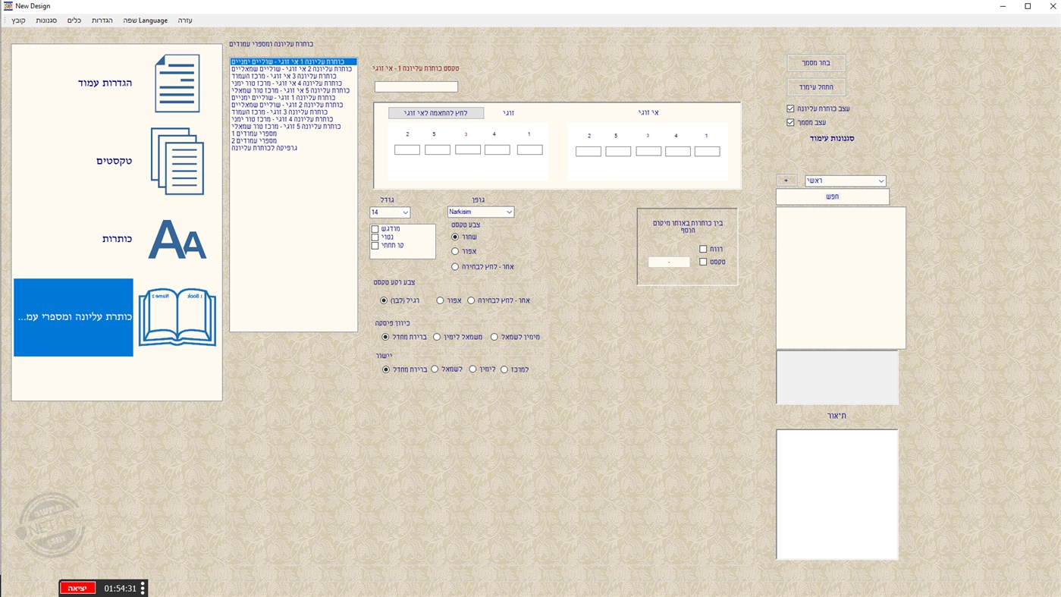Open the ראשי style dropdown on the right
1061x597 pixels.
tap(844, 180)
